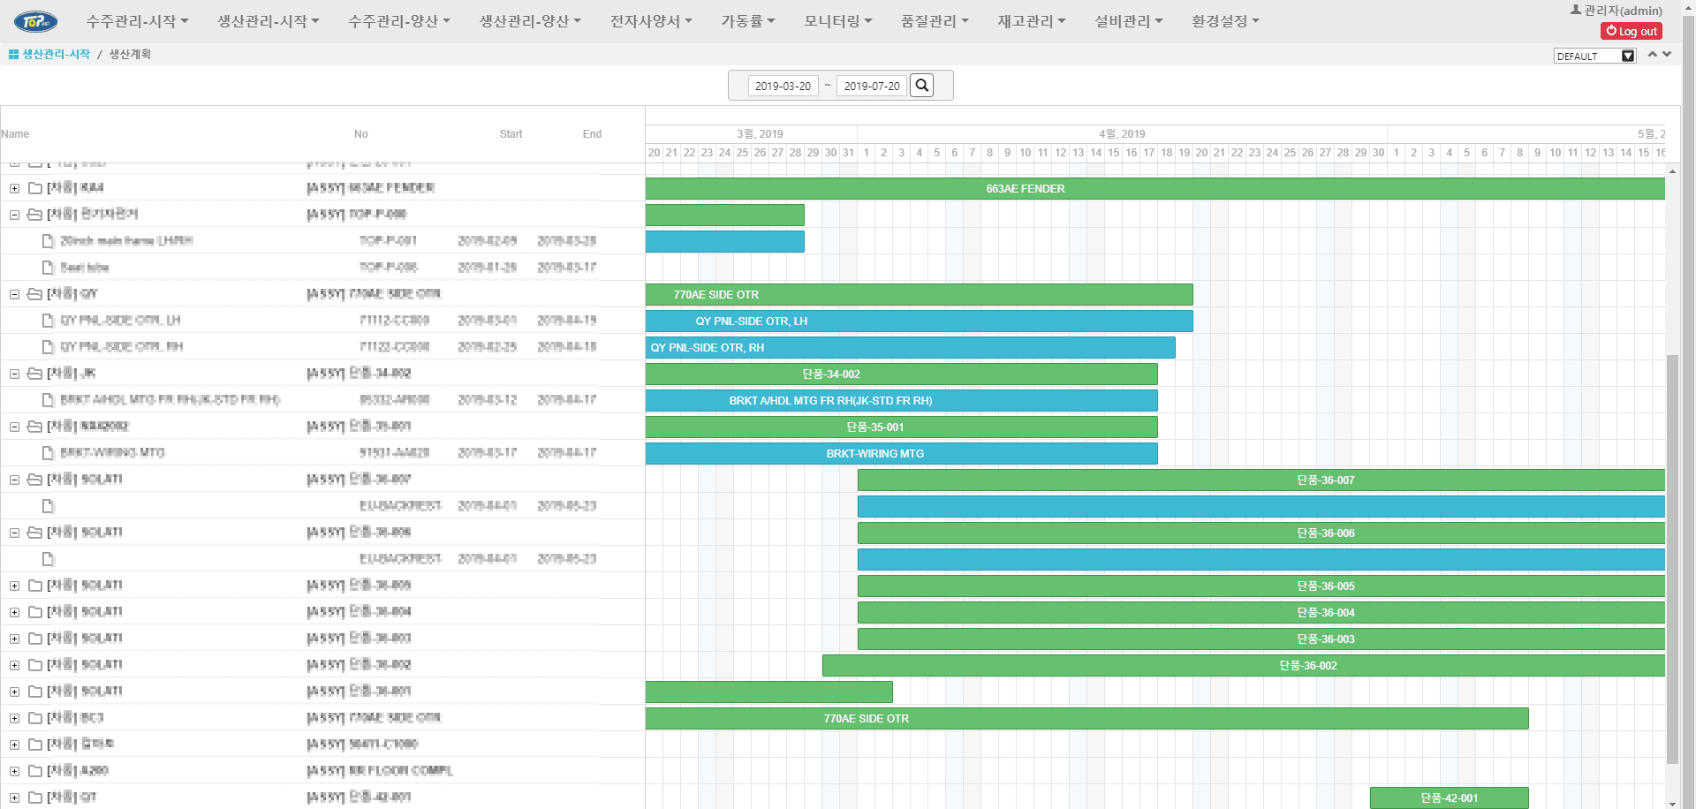Image resolution: width=1696 pixels, height=809 pixels.
Task: Click the breadcrumb grid icon before 생산관리-시작
Action: (11, 54)
